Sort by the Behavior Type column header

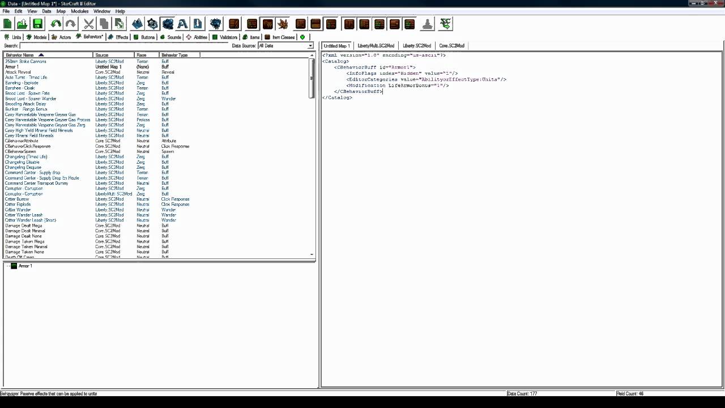[x=180, y=55]
